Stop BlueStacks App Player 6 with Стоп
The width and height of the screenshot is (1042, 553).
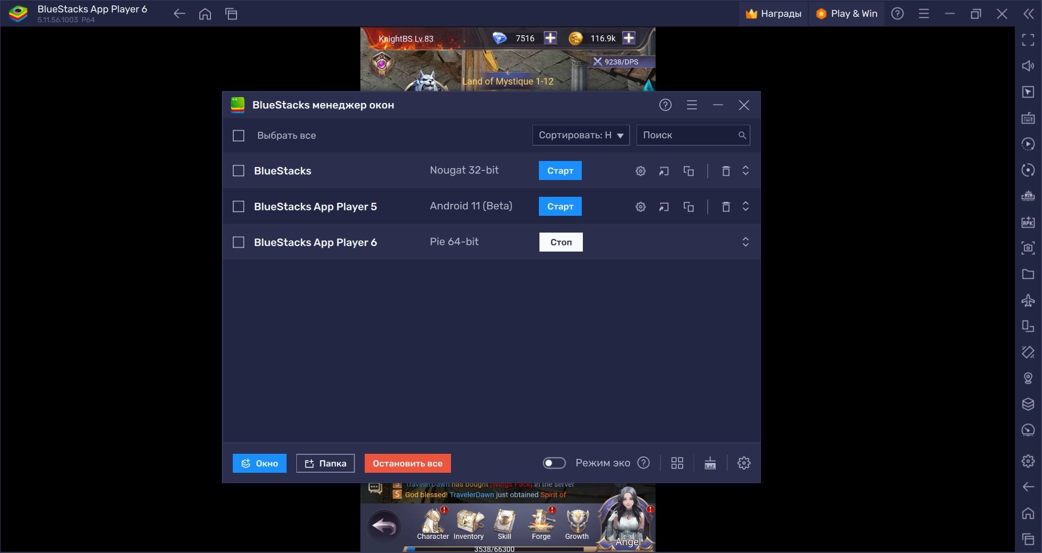561,242
